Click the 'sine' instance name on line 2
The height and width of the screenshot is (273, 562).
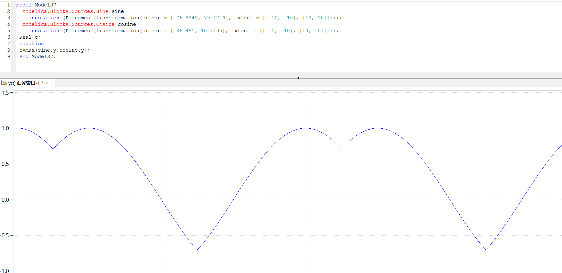click(118, 11)
